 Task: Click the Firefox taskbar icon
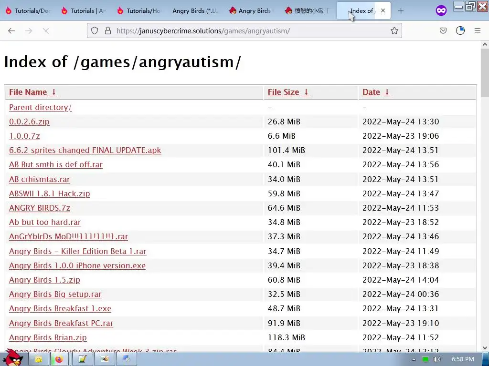click(x=59, y=359)
